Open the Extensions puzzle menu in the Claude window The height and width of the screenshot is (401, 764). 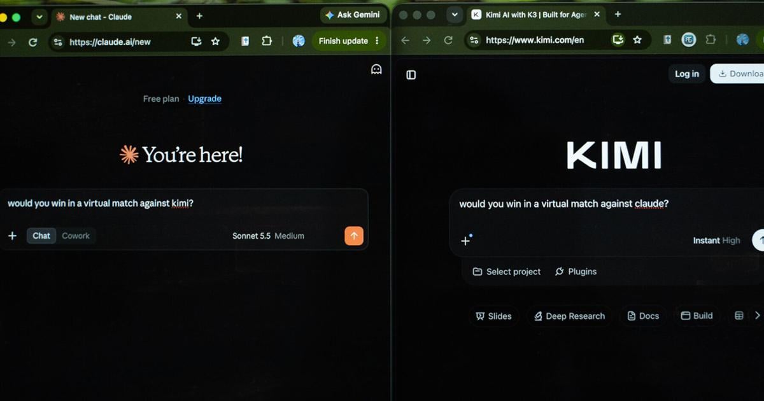[267, 41]
